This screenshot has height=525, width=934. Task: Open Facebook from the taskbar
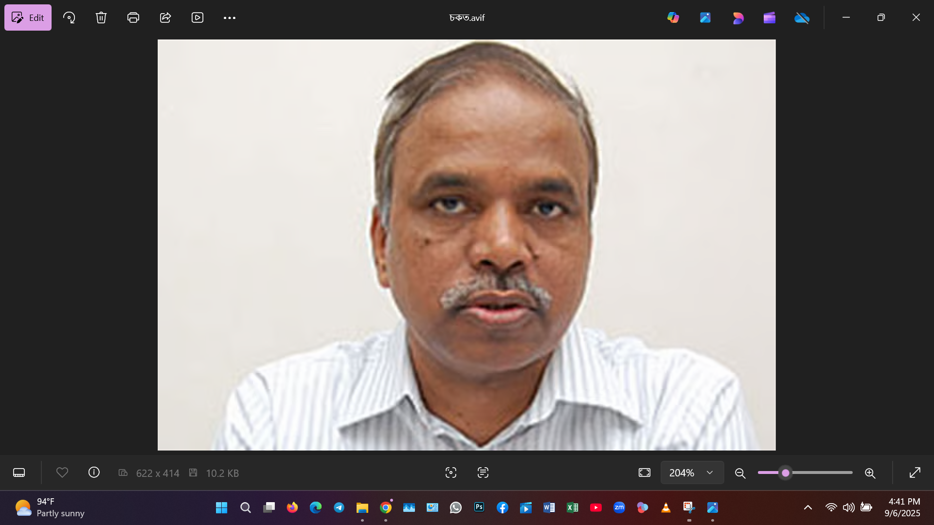click(502, 507)
